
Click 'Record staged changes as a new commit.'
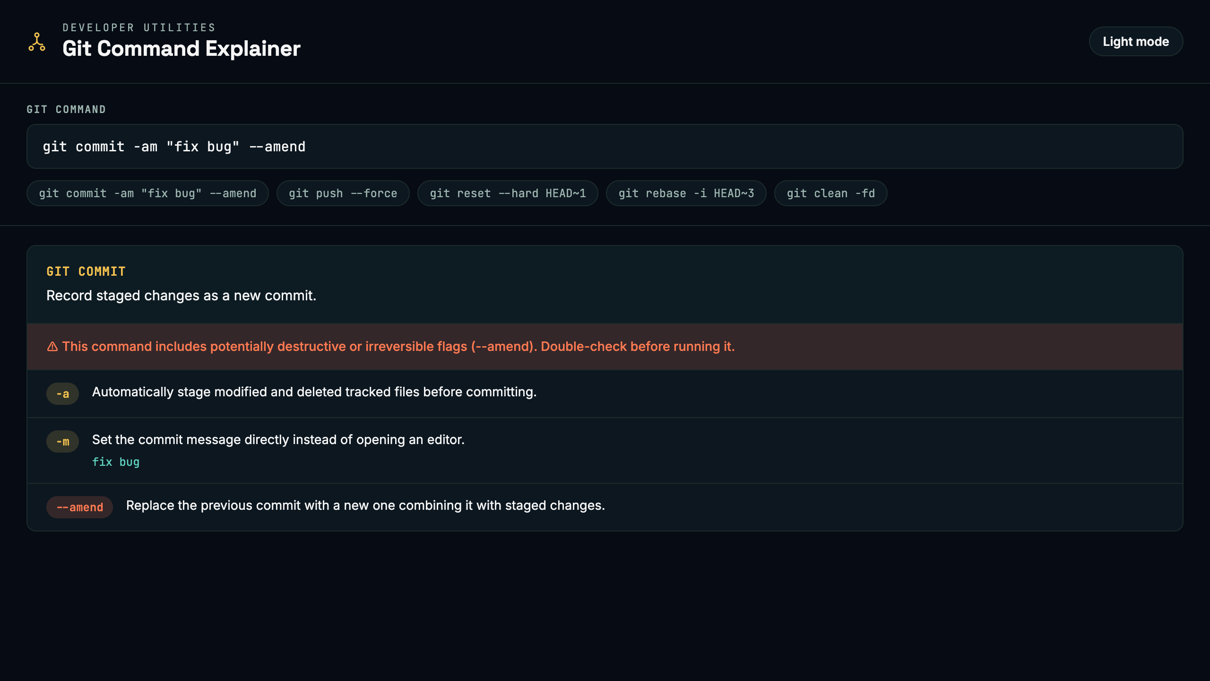(181, 296)
